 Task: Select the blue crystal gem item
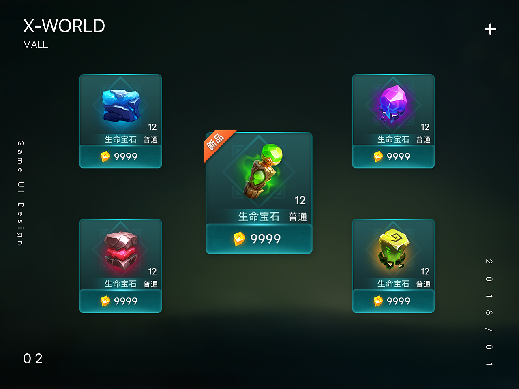point(121,105)
